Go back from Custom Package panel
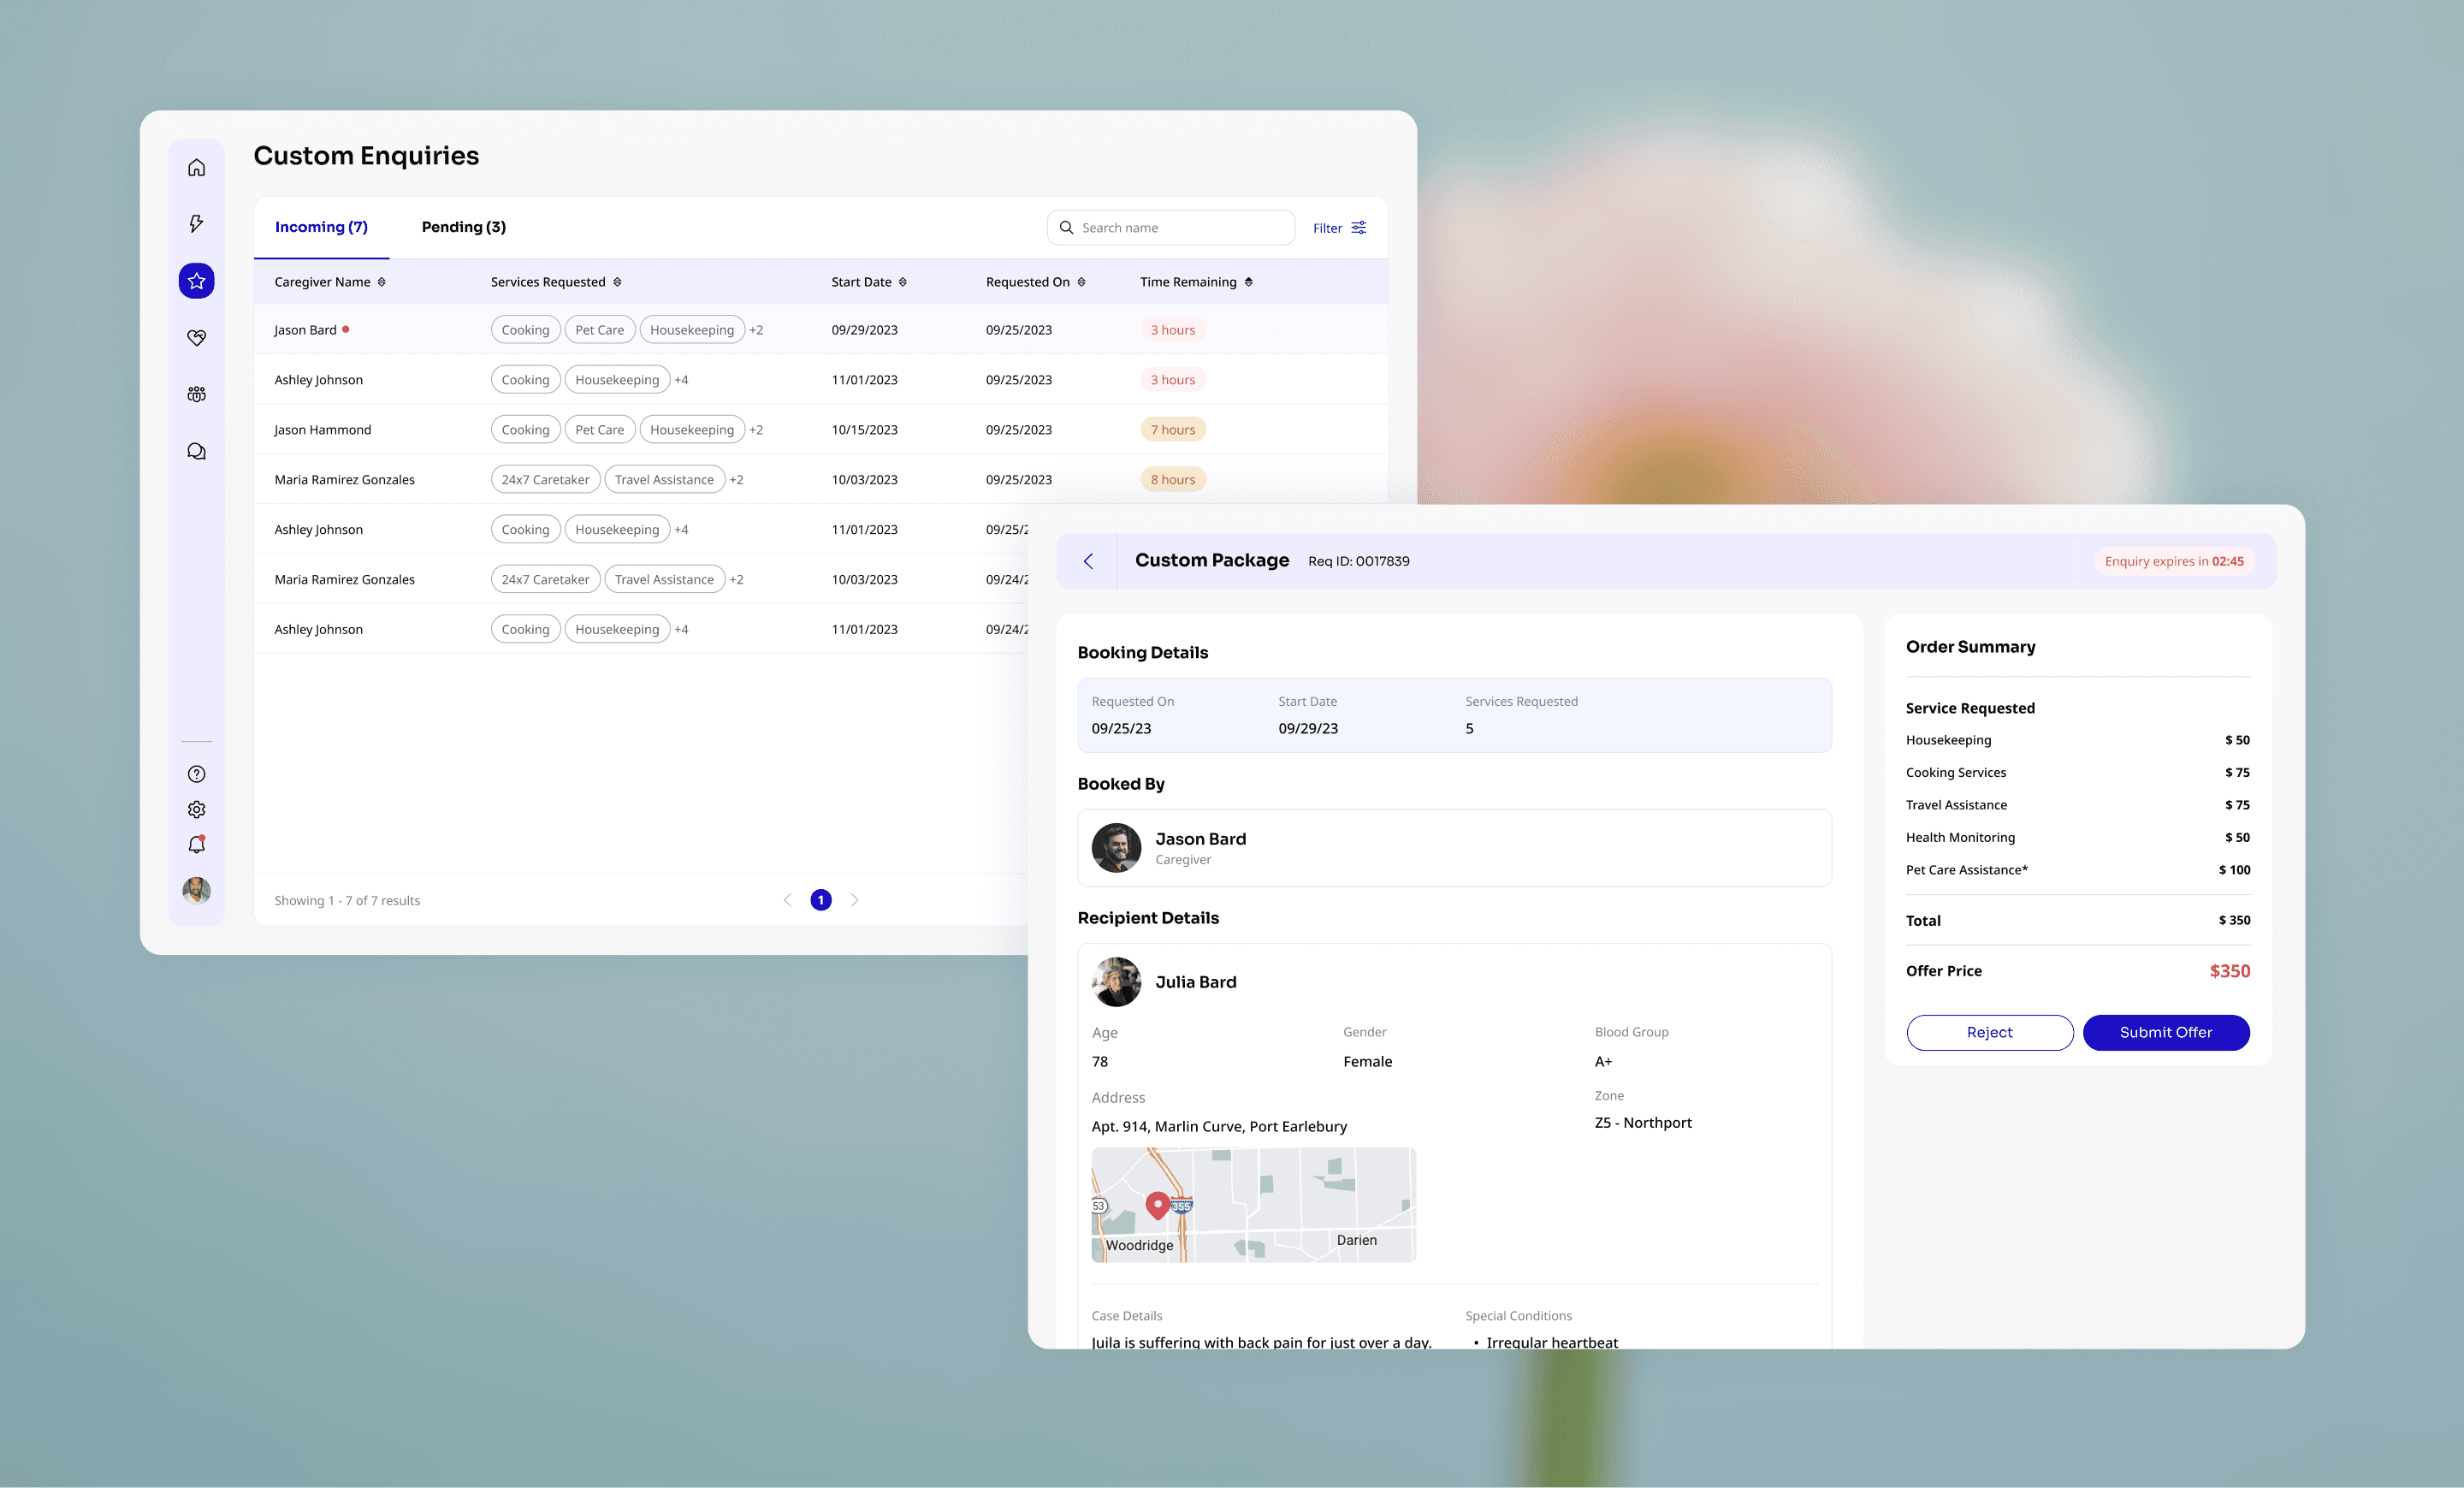 1088,561
